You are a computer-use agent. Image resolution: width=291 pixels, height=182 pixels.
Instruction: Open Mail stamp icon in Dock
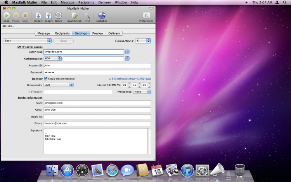97,170
